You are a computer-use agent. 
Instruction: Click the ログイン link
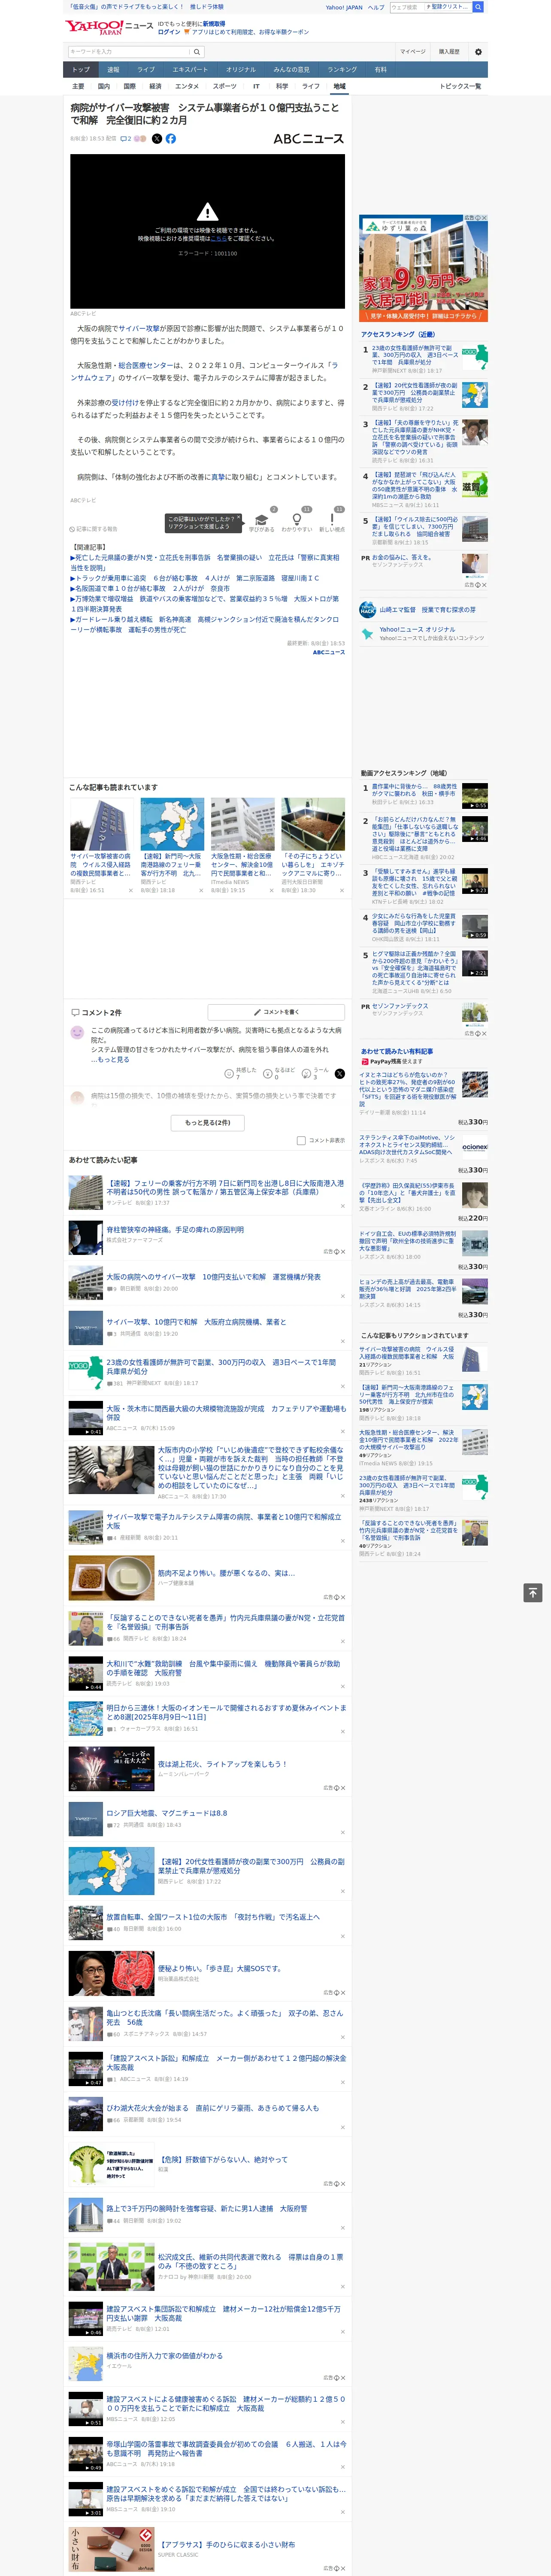[169, 32]
